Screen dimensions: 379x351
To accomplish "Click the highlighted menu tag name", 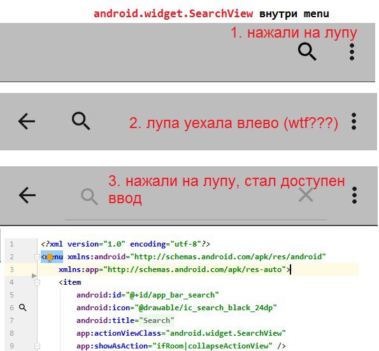I will click(x=53, y=257).
